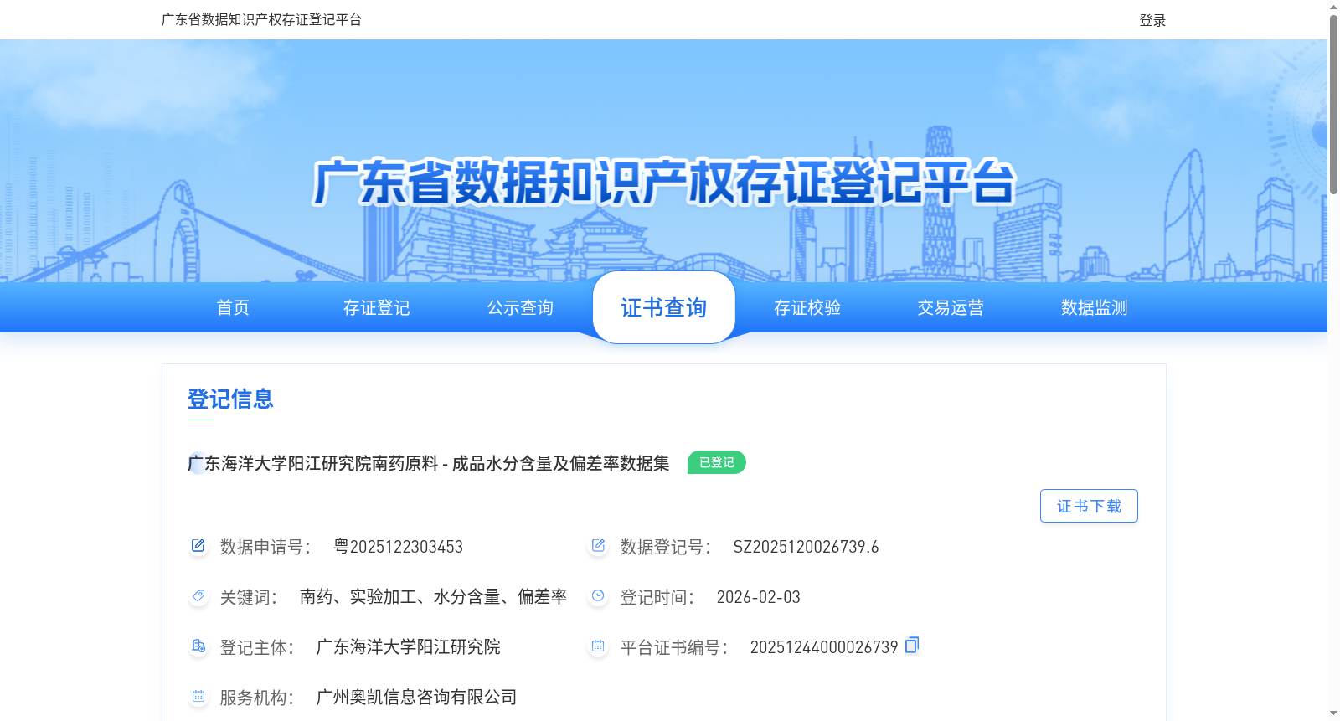Navigate to the 交易运营 tab
1340x721 pixels.
(x=951, y=308)
